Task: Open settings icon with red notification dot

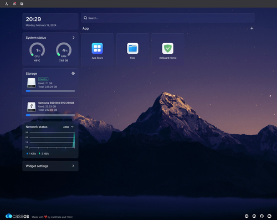Action: coord(14,4)
